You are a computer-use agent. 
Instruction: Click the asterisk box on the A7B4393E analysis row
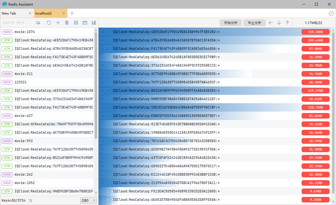[x=105, y=40]
